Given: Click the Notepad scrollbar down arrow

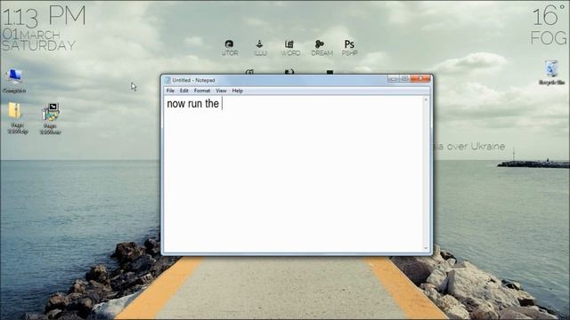Looking at the screenshot, I should point(426,248).
